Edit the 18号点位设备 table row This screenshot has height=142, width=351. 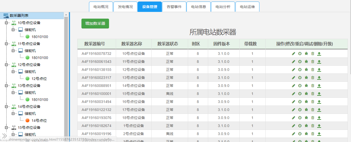point(293,118)
